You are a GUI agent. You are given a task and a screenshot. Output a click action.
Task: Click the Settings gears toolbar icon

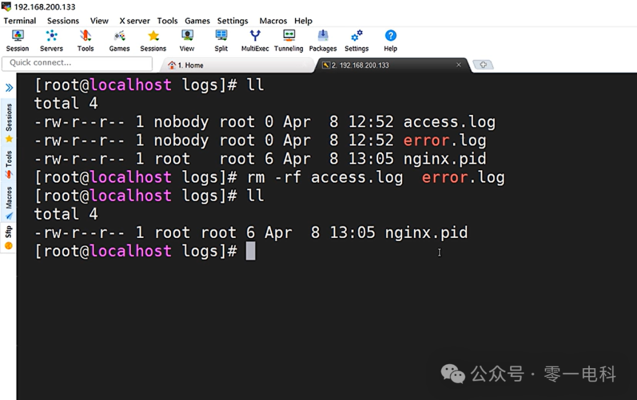(356, 41)
